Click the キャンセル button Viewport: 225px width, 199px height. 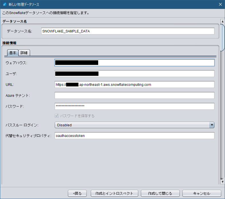tap(202, 193)
